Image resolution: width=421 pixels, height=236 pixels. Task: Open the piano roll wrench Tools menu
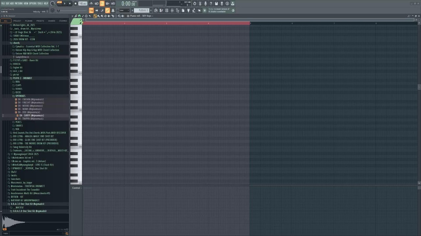[x=76, y=16]
